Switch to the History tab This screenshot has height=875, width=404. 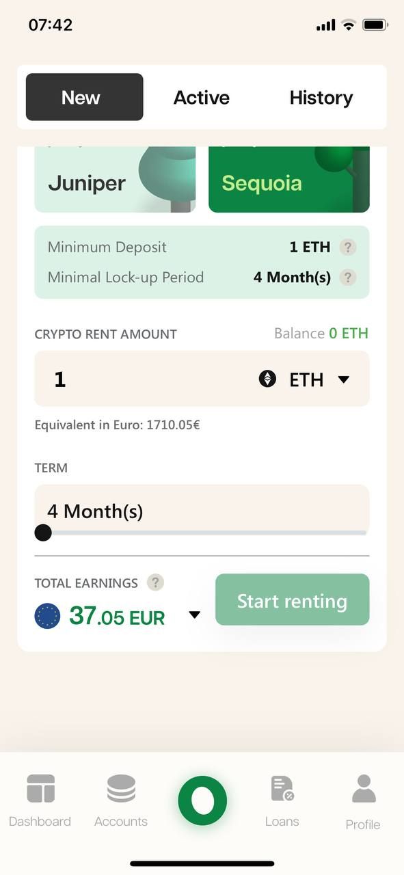pos(321,98)
